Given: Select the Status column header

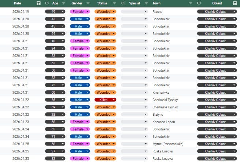Looking at the screenshot, I should pos(102,3).
